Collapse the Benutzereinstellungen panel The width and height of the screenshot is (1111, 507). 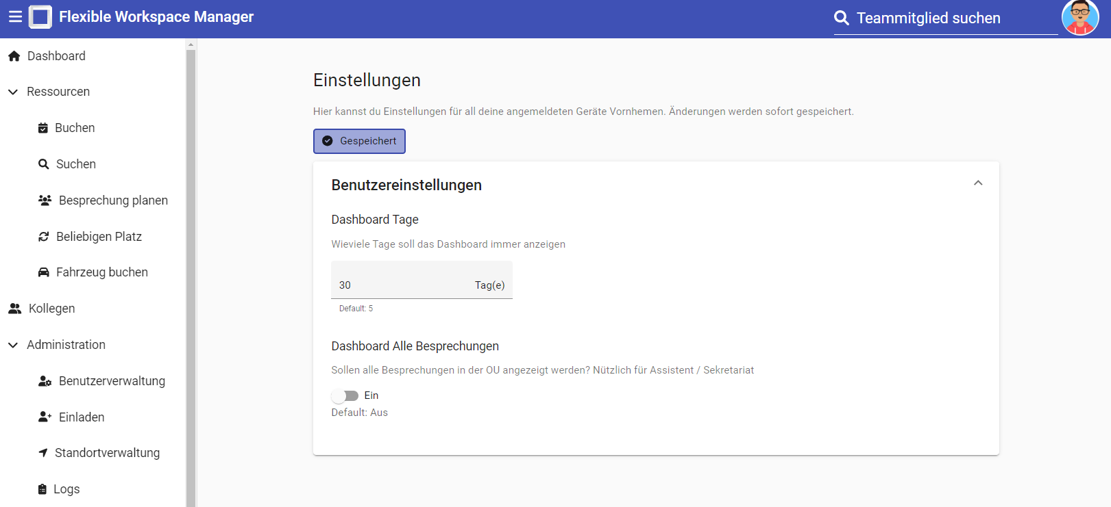(x=978, y=183)
